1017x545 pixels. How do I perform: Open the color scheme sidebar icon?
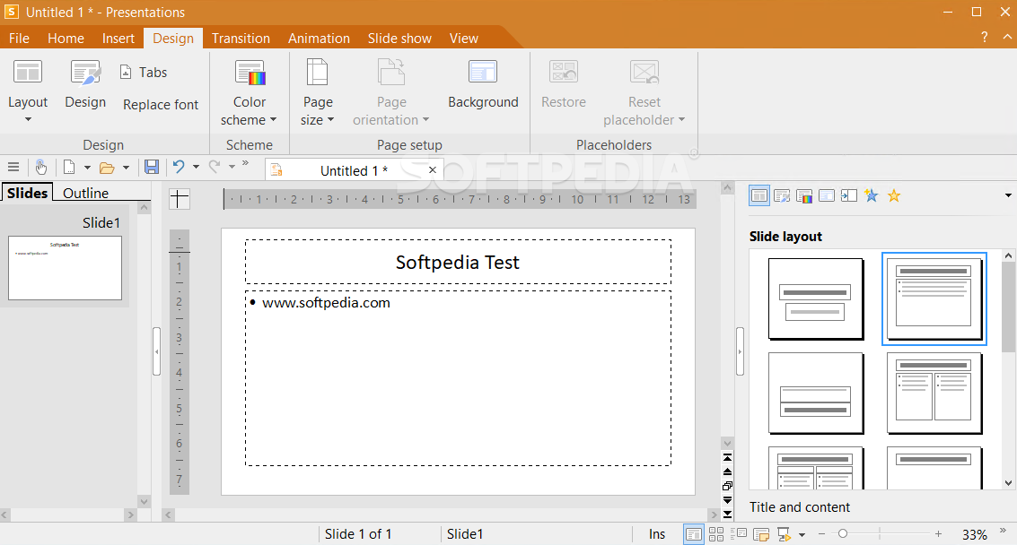click(x=804, y=195)
